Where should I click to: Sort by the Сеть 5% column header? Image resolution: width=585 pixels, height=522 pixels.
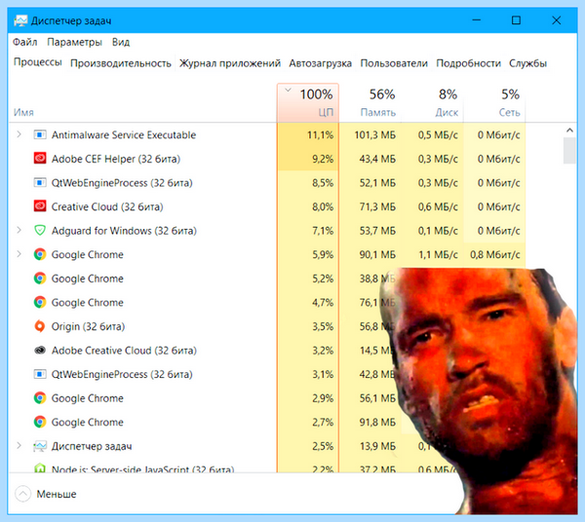tap(494, 103)
